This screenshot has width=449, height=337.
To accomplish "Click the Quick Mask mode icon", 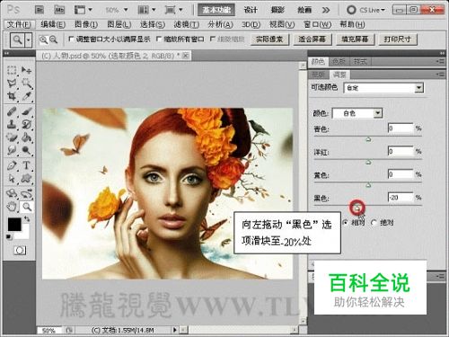I will [x=20, y=250].
